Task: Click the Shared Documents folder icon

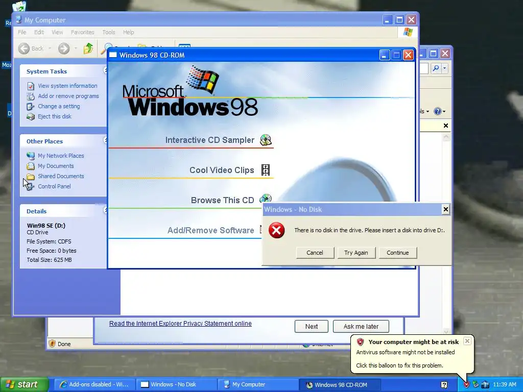Action: point(31,176)
